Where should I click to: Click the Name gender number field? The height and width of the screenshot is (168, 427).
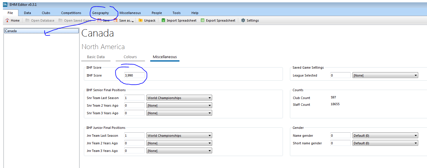(x=340, y=136)
